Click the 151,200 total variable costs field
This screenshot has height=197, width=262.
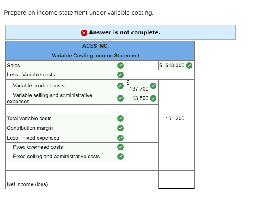(x=177, y=119)
